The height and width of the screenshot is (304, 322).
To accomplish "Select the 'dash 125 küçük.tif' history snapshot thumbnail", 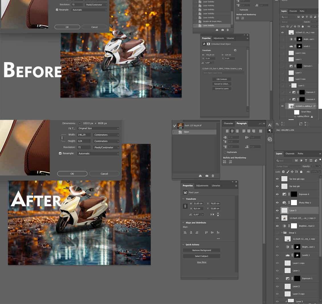I will coord(180,126).
